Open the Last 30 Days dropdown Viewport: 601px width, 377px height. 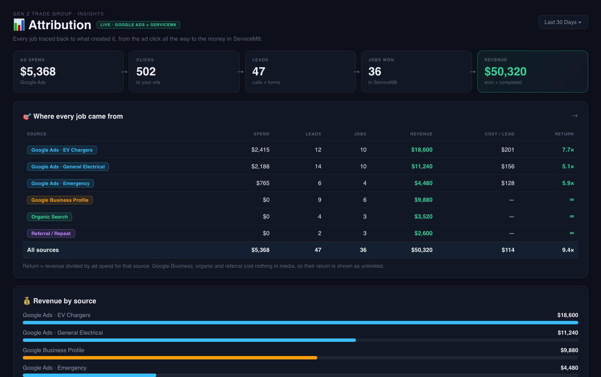(x=563, y=22)
